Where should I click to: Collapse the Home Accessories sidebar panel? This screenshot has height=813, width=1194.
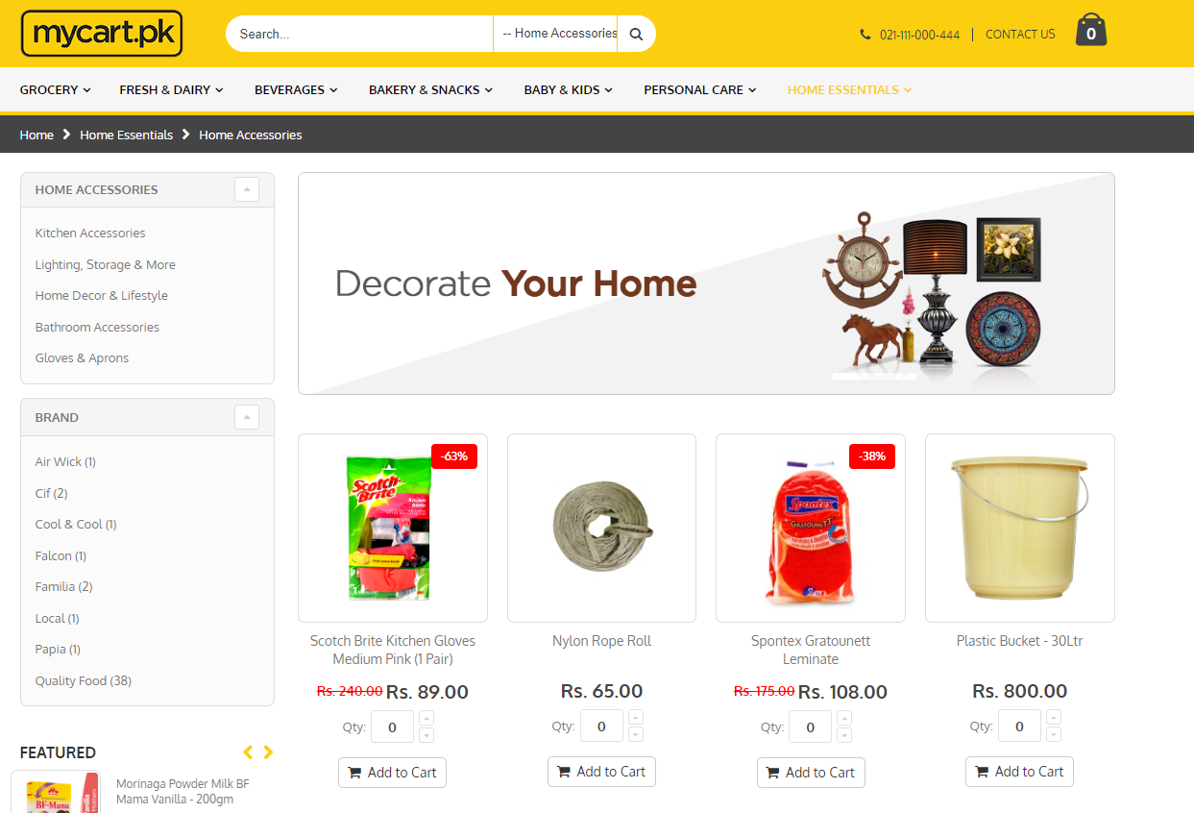coord(247,189)
